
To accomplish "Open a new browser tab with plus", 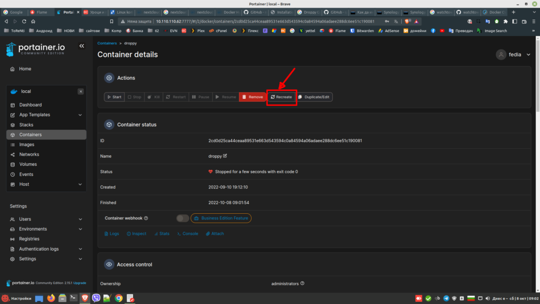I will (514, 12).
